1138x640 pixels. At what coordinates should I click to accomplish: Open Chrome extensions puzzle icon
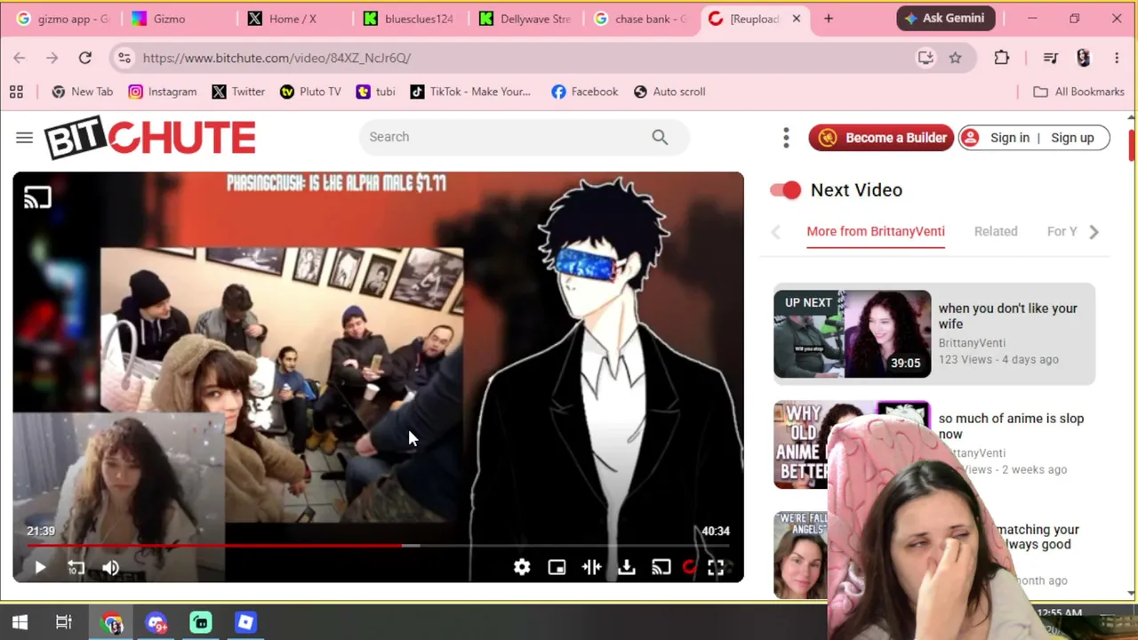pyautogui.click(x=1002, y=58)
